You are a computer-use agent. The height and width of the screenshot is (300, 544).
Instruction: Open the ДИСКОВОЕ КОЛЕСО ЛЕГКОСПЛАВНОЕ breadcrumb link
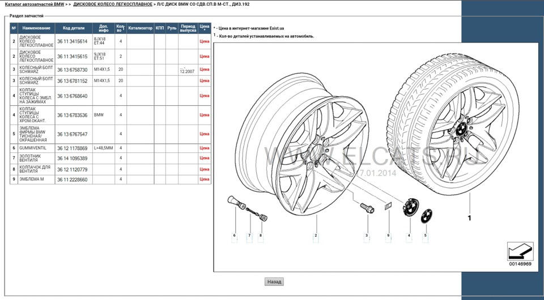(113, 5)
